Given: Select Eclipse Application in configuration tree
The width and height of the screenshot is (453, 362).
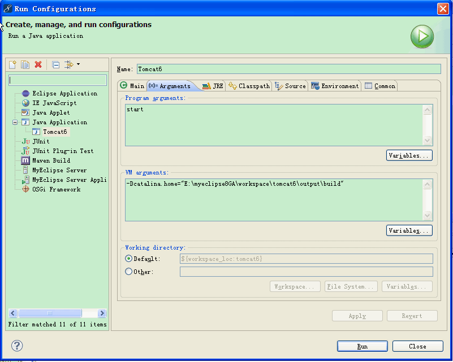Looking at the screenshot, I should tap(64, 94).
